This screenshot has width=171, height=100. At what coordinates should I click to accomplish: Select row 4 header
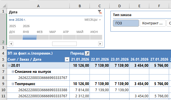pos(3,53)
